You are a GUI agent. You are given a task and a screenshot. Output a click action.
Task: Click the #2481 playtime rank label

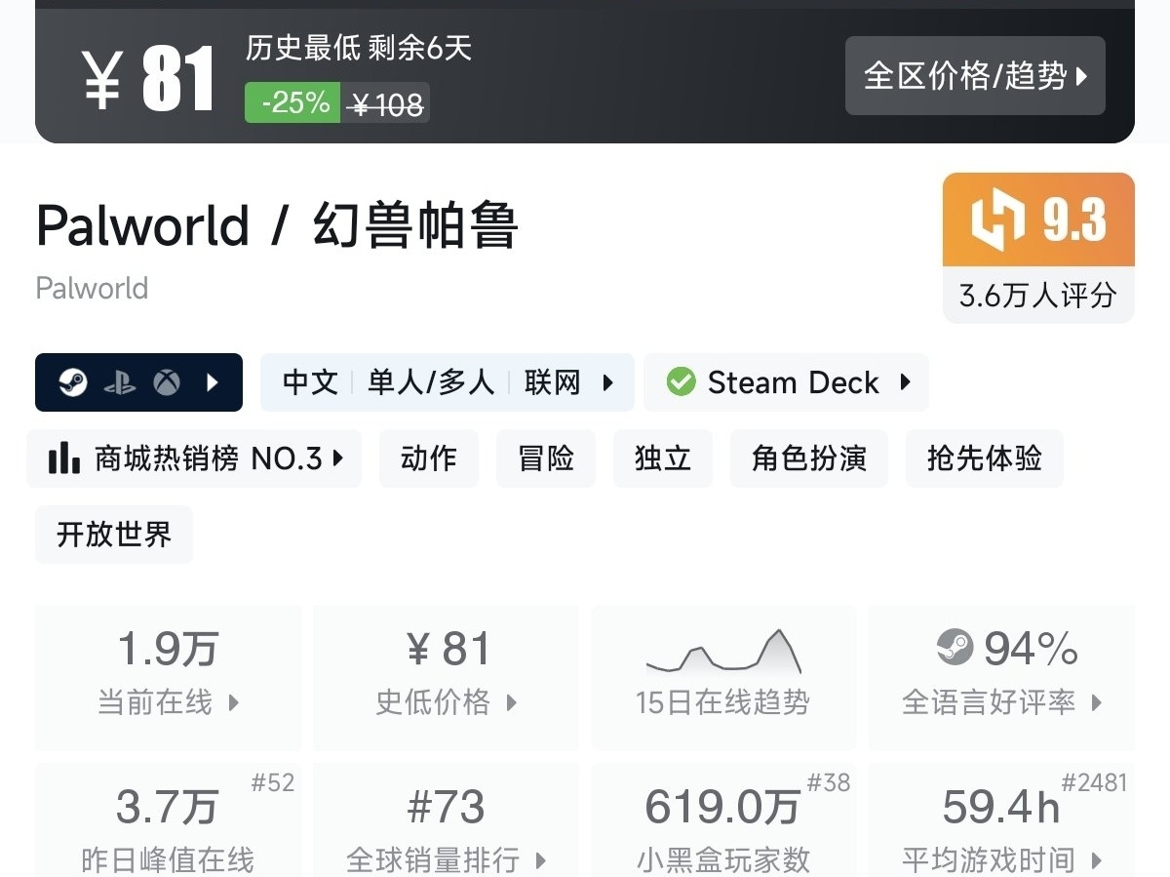(x=1094, y=782)
